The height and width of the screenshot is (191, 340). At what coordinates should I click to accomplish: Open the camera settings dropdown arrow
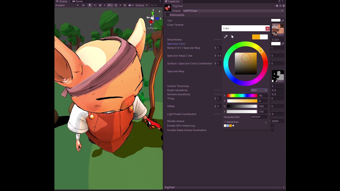[133, 5]
